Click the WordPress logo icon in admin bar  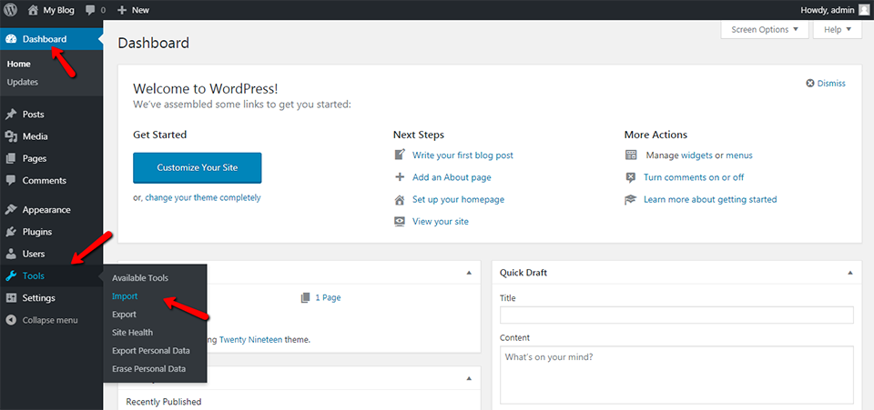pyautogui.click(x=10, y=10)
